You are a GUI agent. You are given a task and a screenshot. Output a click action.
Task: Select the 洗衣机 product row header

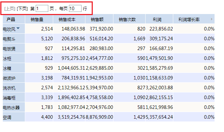(14, 88)
